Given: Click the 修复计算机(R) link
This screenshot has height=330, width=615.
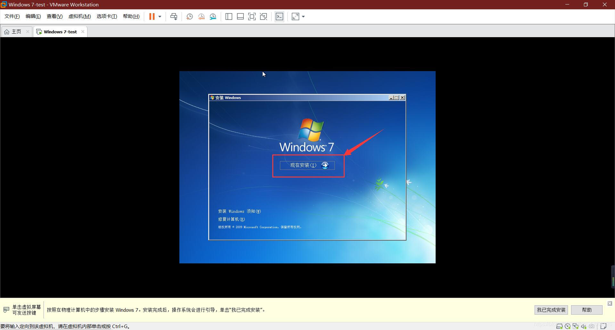Looking at the screenshot, I should [232, 219].
